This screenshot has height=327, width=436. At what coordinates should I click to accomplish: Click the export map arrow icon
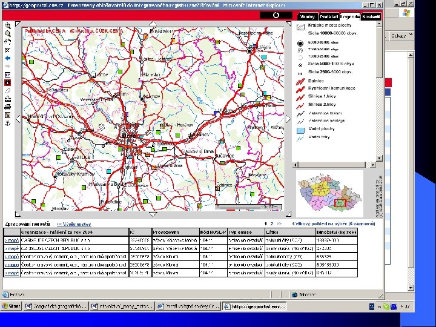8,115
